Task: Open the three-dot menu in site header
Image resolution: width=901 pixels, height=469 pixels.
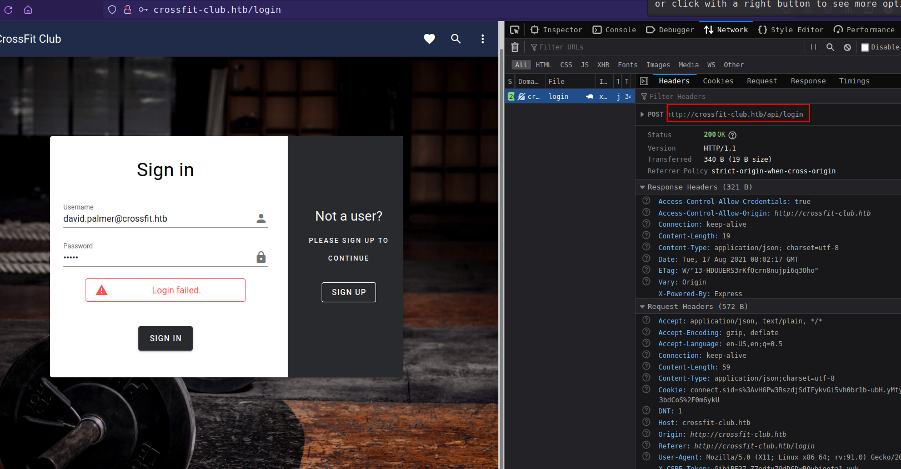Action: tap(483, 39)
